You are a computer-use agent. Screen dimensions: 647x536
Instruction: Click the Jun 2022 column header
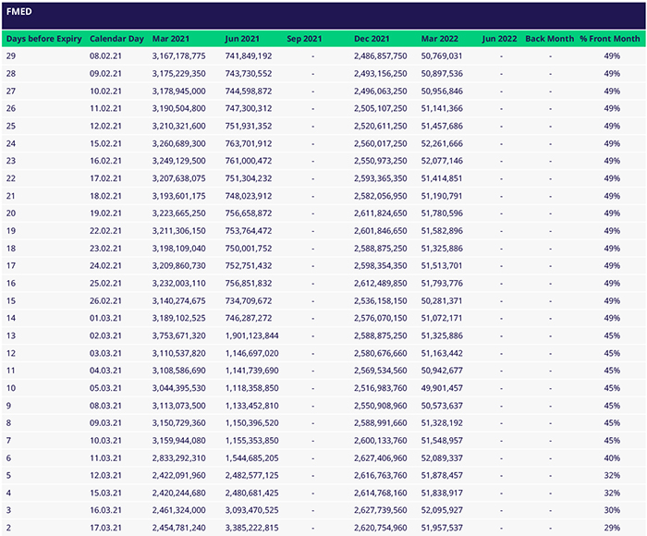click(x=499, y=40)
